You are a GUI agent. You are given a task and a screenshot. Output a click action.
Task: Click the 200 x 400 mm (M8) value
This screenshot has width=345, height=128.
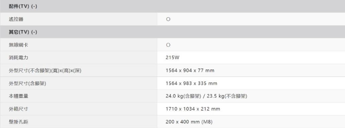click(x=189, y=122)
